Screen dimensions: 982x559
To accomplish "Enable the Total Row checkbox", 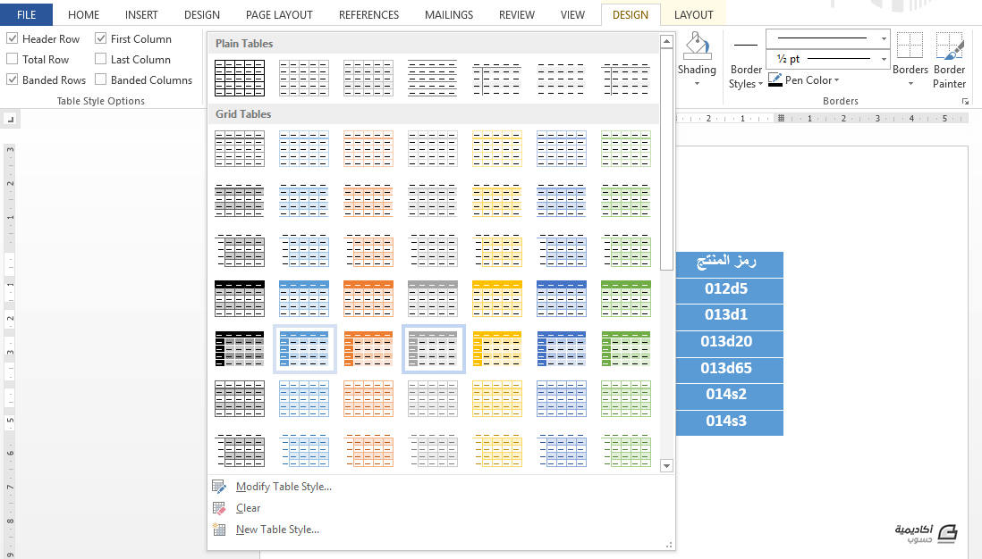I will pyautogui.click(x=12, y=60).
